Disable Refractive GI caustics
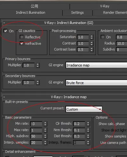Image resolution: width=127 pixels, height=157 pixels. (22, 43)
